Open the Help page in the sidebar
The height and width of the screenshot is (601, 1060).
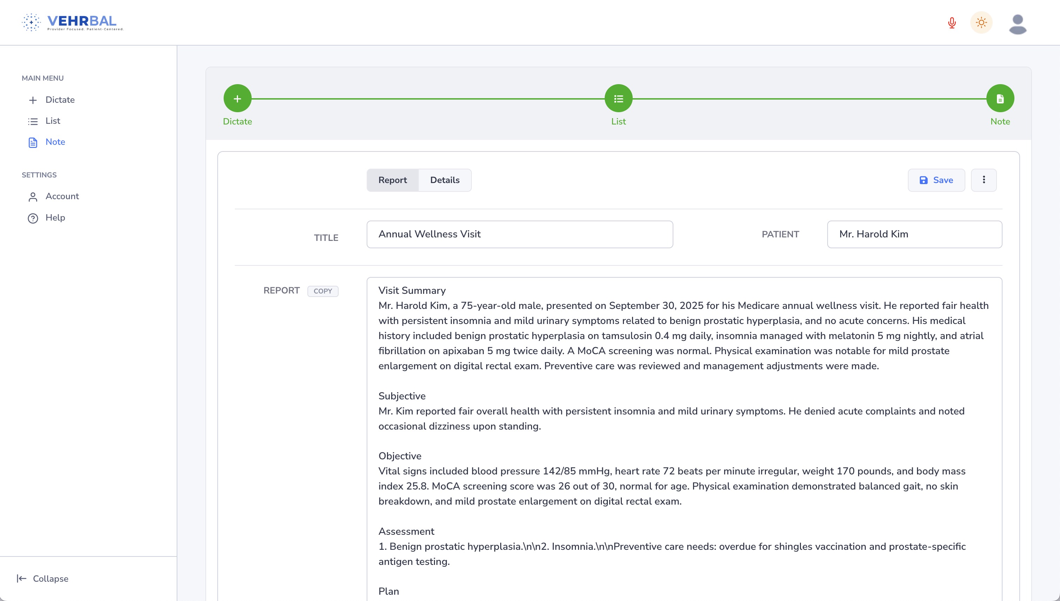[x=55, y=217]
